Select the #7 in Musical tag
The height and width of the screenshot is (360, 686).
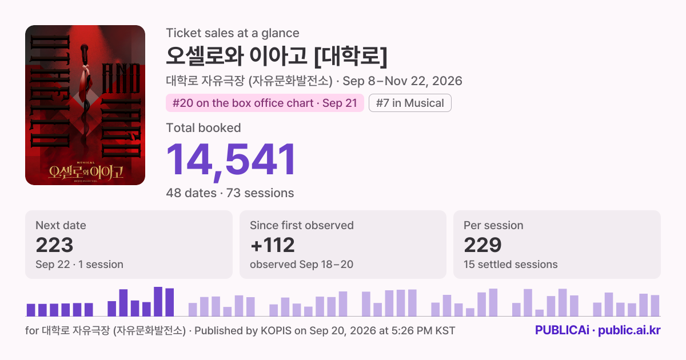[410, 103]
